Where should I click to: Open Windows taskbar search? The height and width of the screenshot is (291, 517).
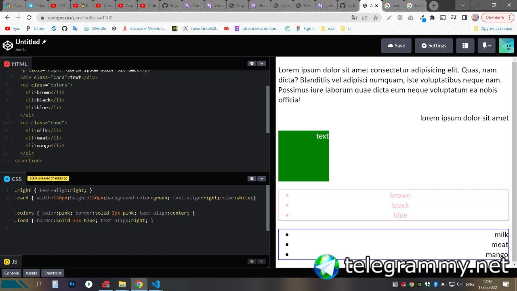(38, 285)
